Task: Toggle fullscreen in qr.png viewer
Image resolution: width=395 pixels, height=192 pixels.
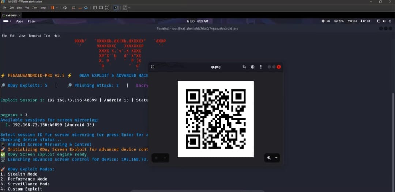Action: click(153, 67)
